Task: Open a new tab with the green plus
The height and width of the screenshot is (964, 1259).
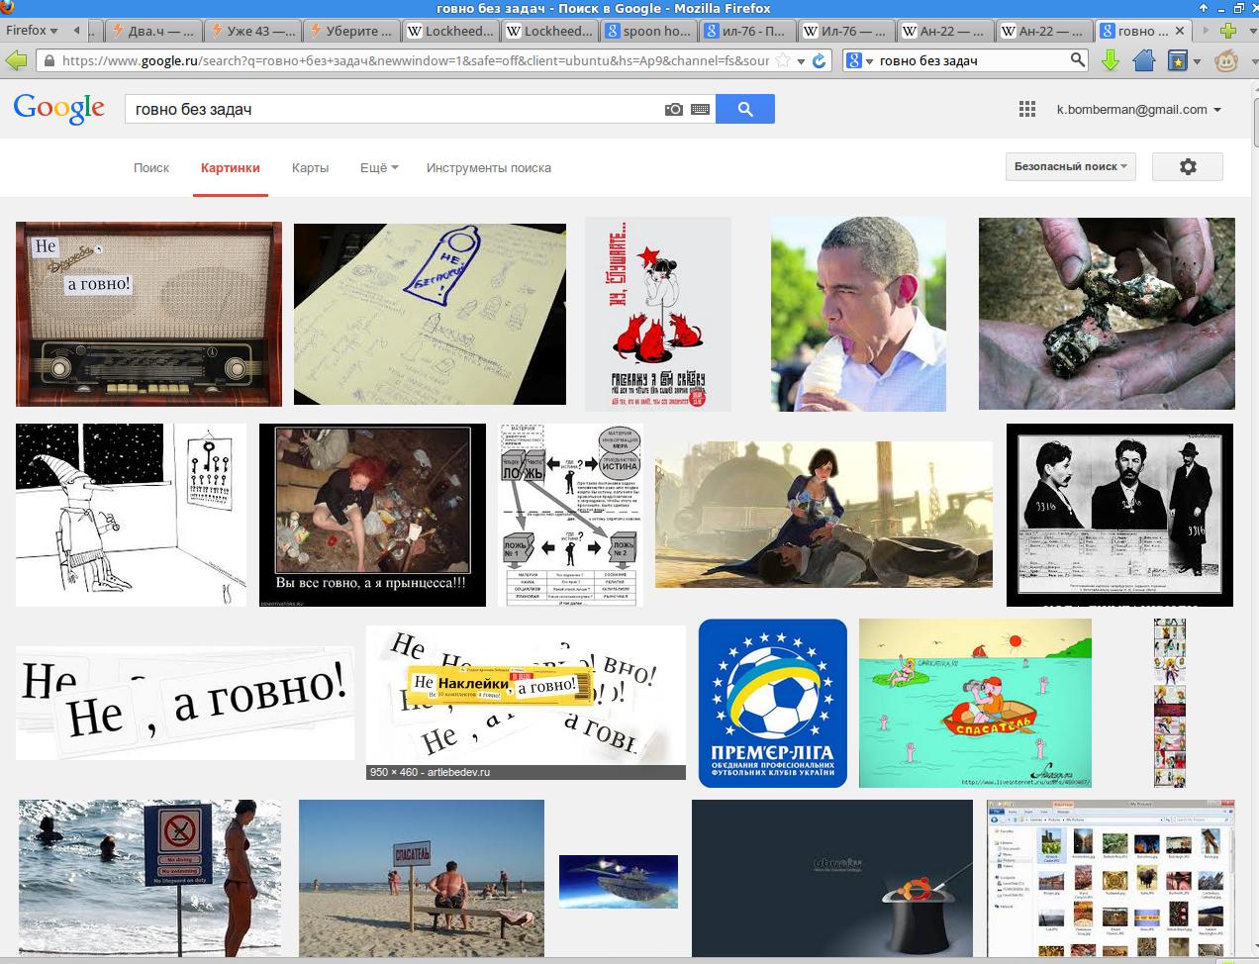Action: (x=1227, y=31)
